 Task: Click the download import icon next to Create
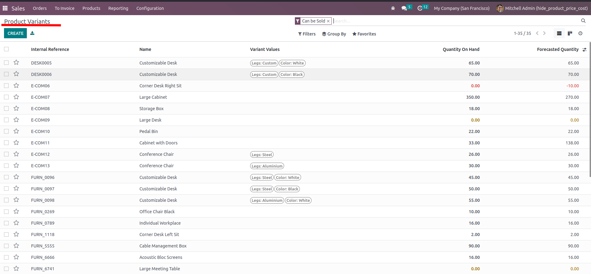32,33
